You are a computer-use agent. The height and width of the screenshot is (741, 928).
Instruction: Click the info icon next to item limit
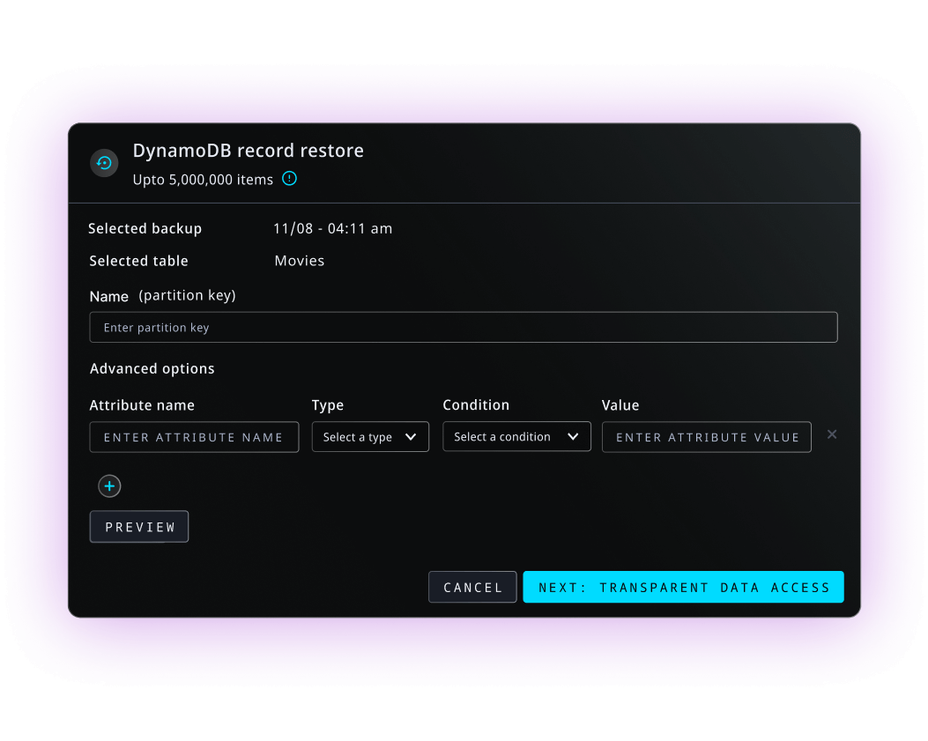coord(289,178)
